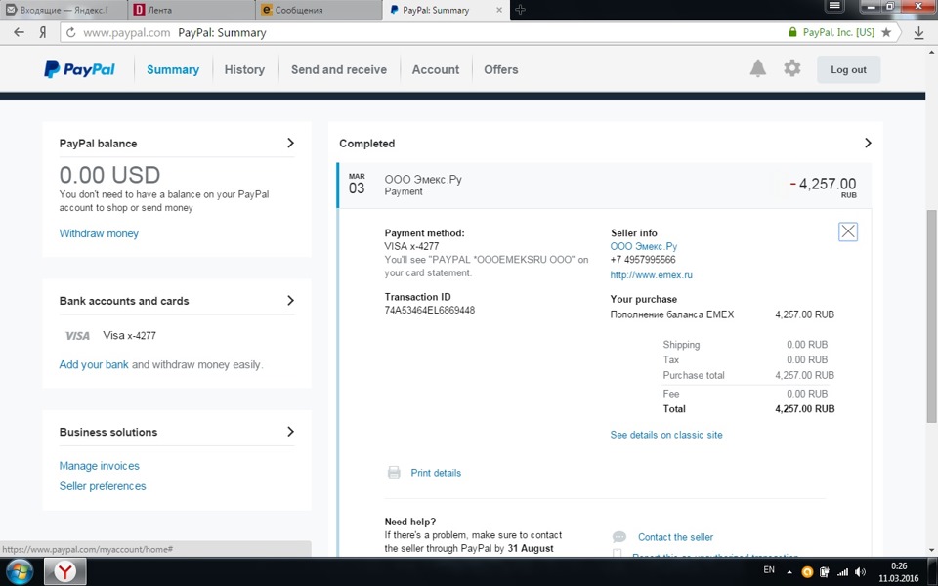Open the Offers tab
938x586 pixels.
tap(500, 69)
